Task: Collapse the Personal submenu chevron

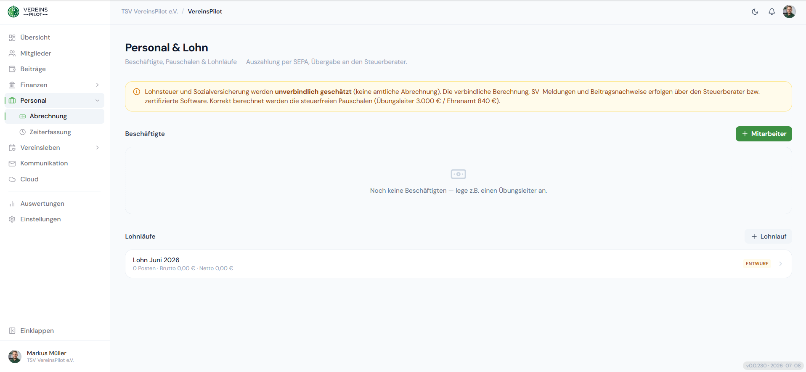Action: [98, 101]
